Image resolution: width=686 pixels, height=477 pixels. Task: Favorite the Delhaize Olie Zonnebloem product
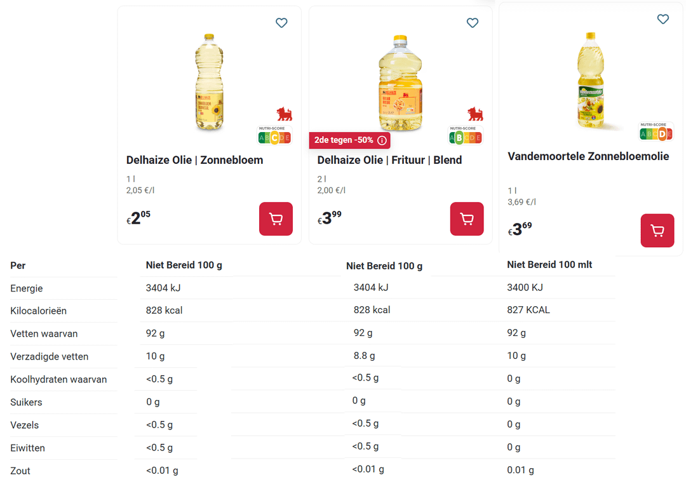pos(281,23)
